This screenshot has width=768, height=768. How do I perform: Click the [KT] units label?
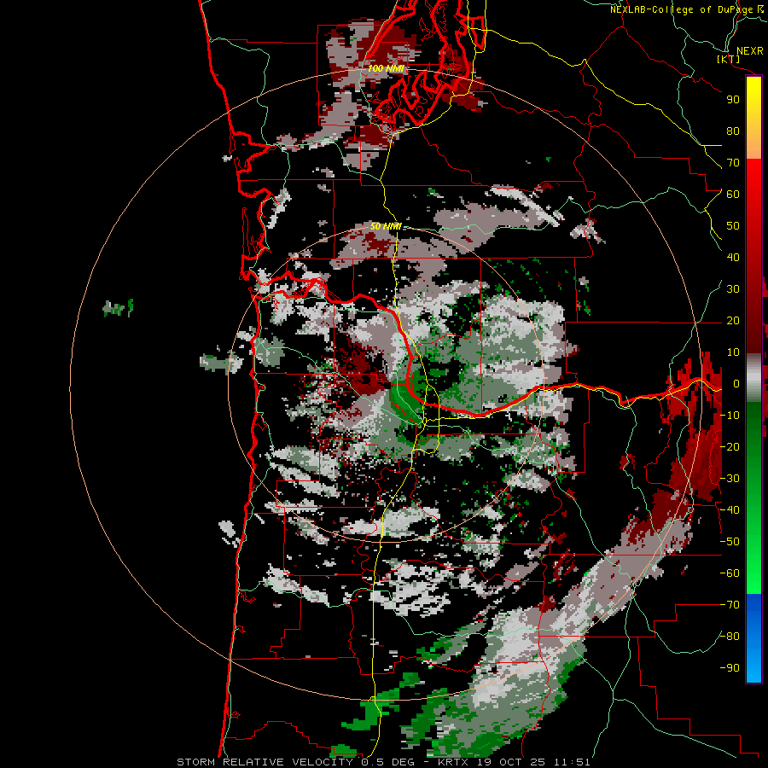click(x=729, y=59)
